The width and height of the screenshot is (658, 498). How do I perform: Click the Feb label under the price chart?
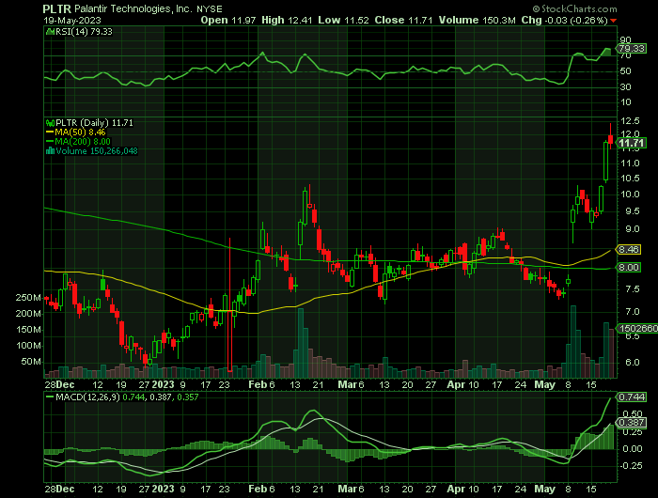pos(258,384)
